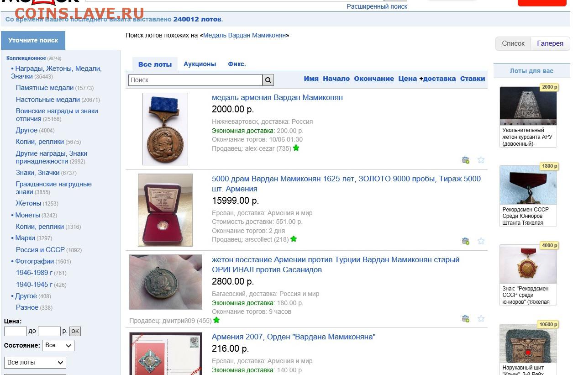Image resolution: width=573 pixels, height=375 pixels.
Task: Add the Вардан Мамиконян medal lot to tracking
Action: click(466, 160)
